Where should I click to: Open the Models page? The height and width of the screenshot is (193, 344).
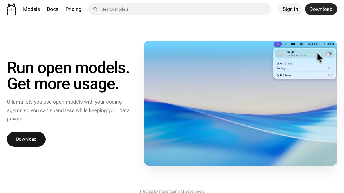[x=31, y=9]
